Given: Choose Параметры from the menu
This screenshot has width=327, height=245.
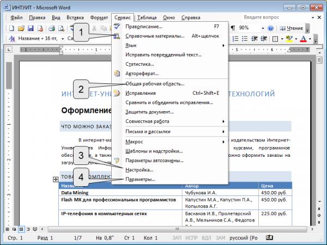Looking at the screenshot, I should click(x=169, y=179).
